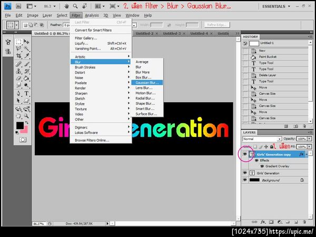Hide the Girls' Generation text layer
The height and width of the screenshot is (237, 316).
pyautogui.click(x=245, y=173)
